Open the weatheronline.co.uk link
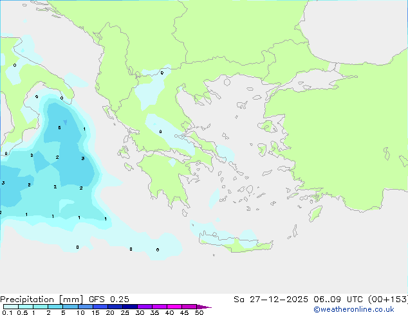This screenshot has width=408, height=315. point(354,309)
